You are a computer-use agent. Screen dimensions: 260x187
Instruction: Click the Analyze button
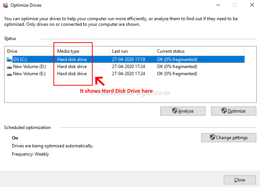click(x=183, y=111)
